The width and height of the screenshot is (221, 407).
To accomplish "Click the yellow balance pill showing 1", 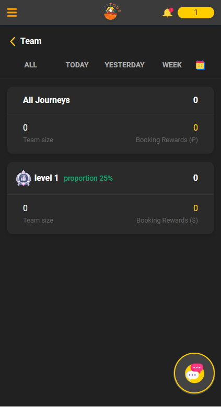I will [x=196, y=13].
